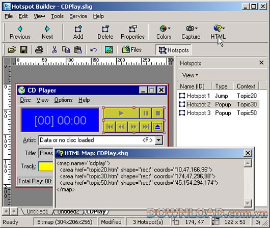This screenshot has width=270, height=228.
Task: Open the Tools menu
Action: click(58, 16)
